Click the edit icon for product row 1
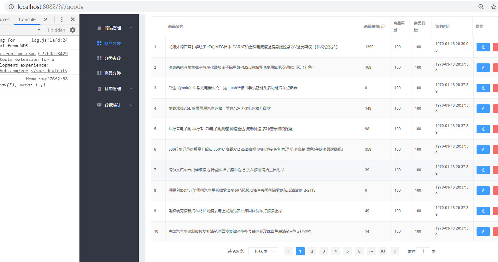This screenshot has height=262, width=498. (x=483, y=47)
